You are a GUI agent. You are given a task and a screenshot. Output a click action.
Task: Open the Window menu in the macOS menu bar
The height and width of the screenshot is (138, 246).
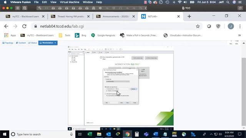click(x=88, y=2)
